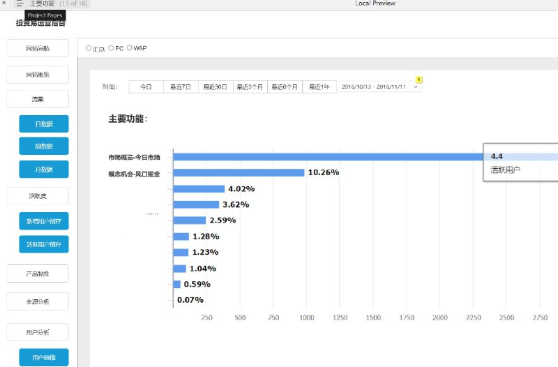Screen dimensions: 558x367
Task: Open 用户分析 in the sidebar
Action: coord(38,333)
